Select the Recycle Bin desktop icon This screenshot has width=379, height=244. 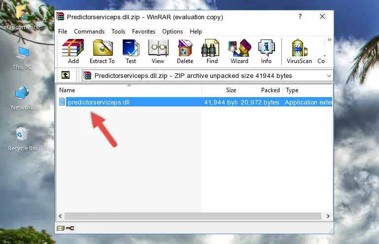pos(23,139)
